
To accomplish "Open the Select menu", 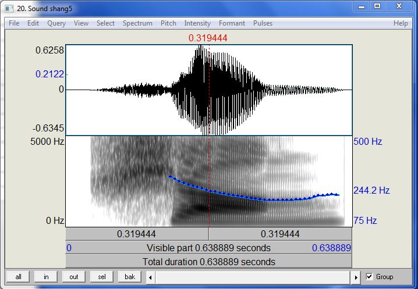I will click(105, 23).
